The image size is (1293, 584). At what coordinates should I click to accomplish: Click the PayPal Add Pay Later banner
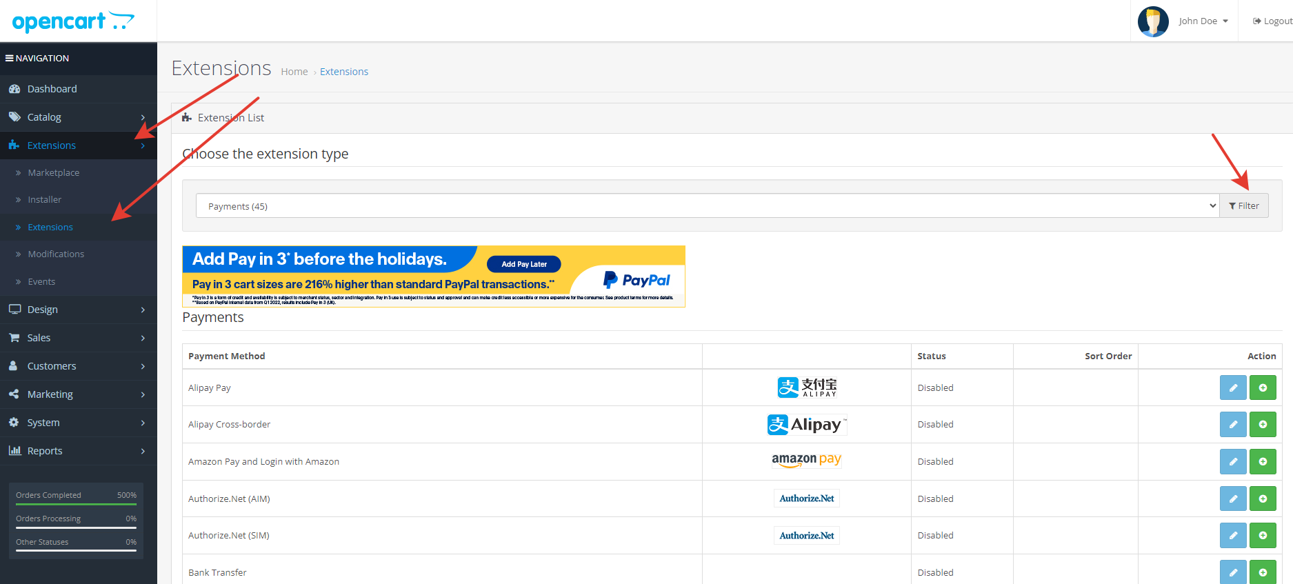tap(433, 276)
